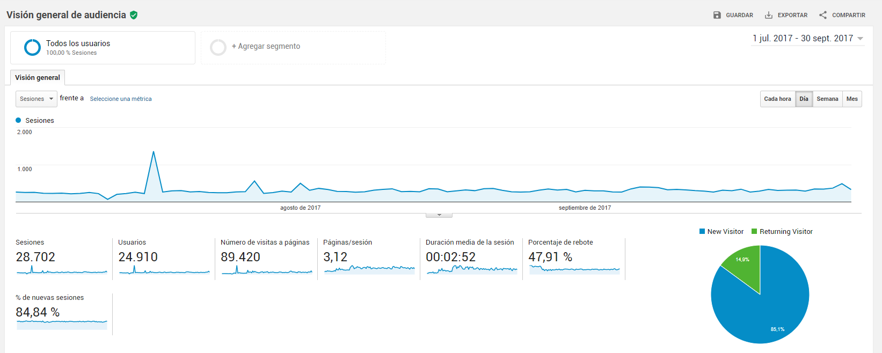Screen dimensions: 882x353
Task: Open the Visión general tab
Action: coord(38,78)
